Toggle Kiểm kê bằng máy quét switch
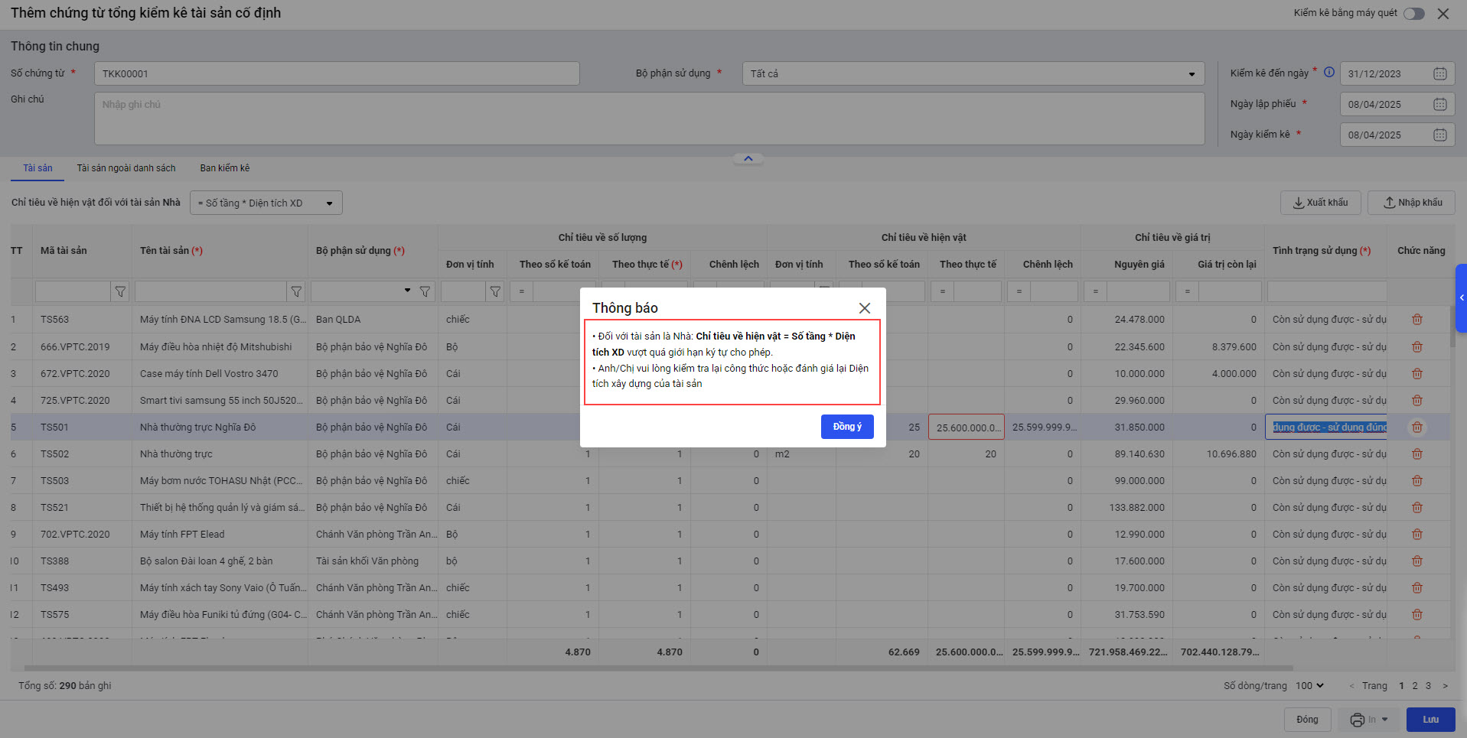The height and width of the screenshot is (738, 1467). coord(1413,14)
